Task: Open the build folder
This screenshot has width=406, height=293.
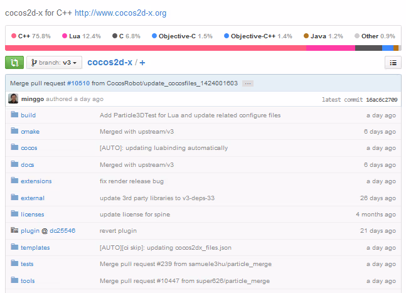Action: (28, 115)
